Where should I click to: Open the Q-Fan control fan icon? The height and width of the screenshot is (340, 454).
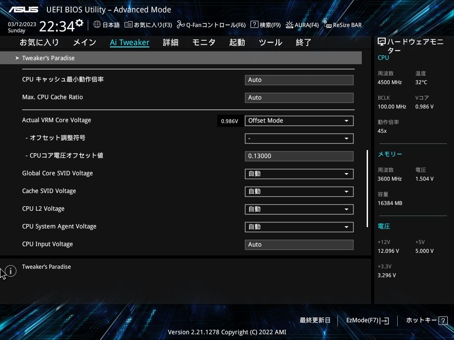pyautogui.click(x=181, y=25)
